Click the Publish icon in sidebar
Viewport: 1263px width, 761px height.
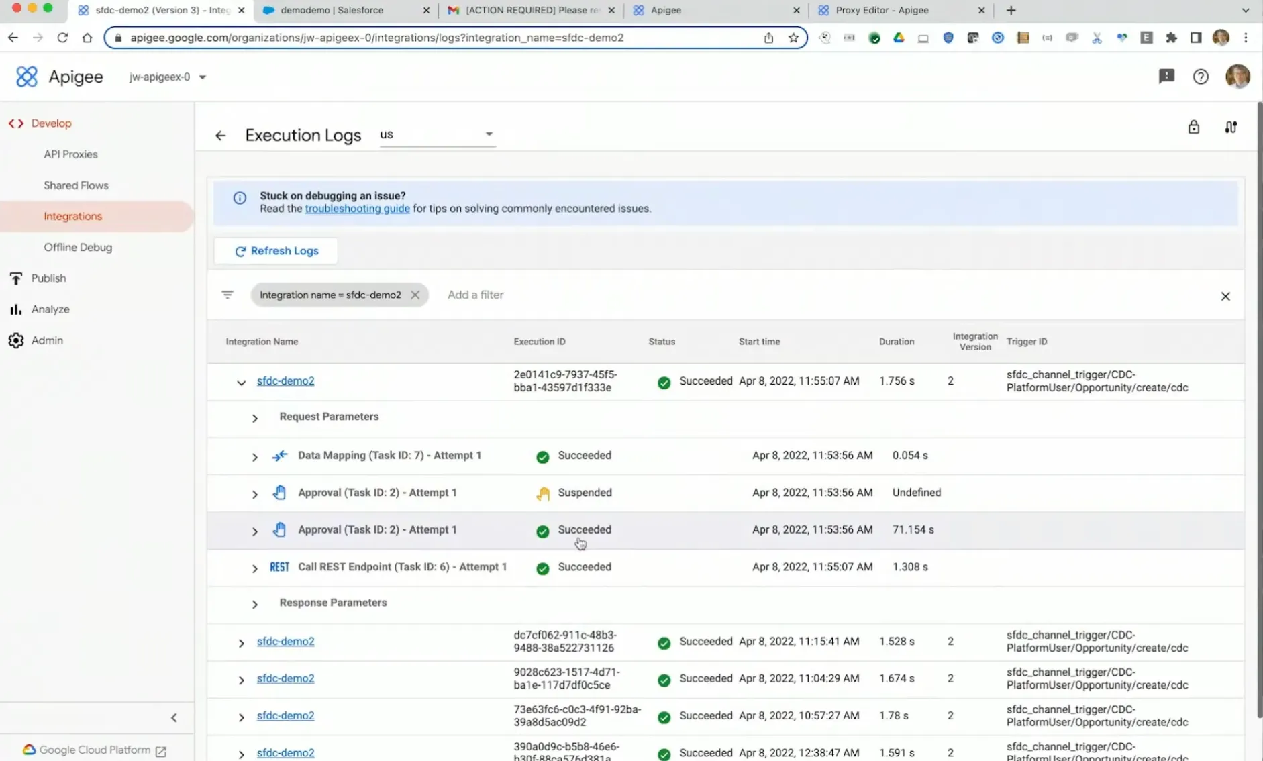coord(16,278)
